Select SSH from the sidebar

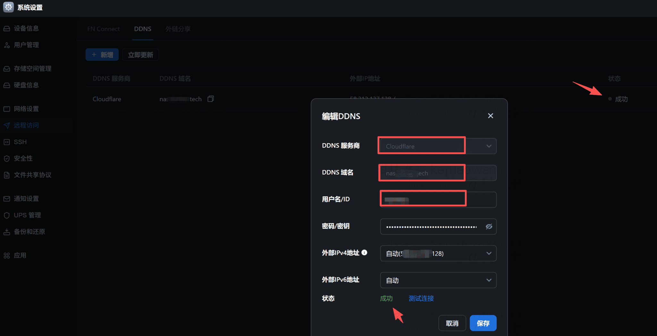(x=20, y=142)
